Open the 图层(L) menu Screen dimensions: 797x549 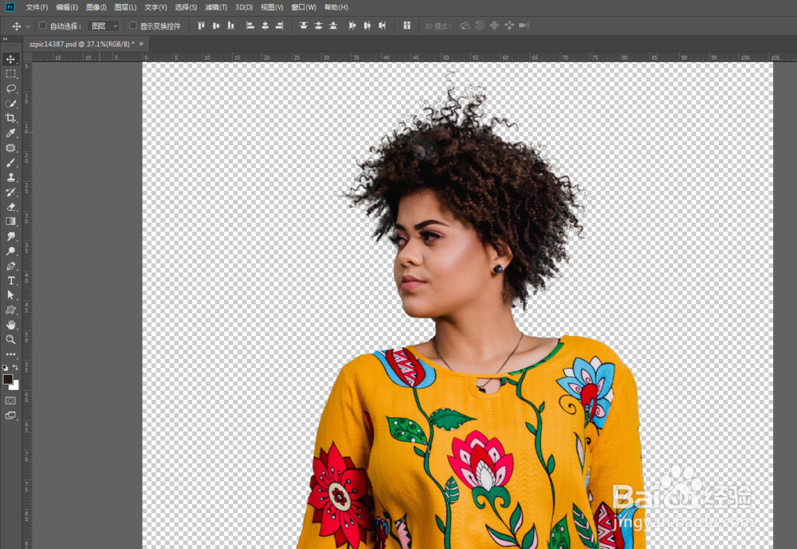tap(126, 7)
